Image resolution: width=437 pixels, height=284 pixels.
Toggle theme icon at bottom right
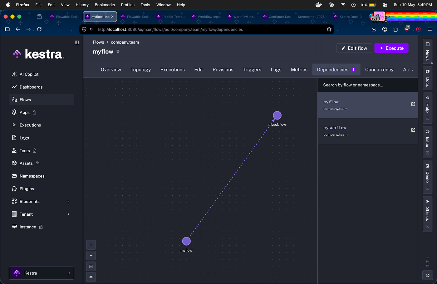[427, 275]
